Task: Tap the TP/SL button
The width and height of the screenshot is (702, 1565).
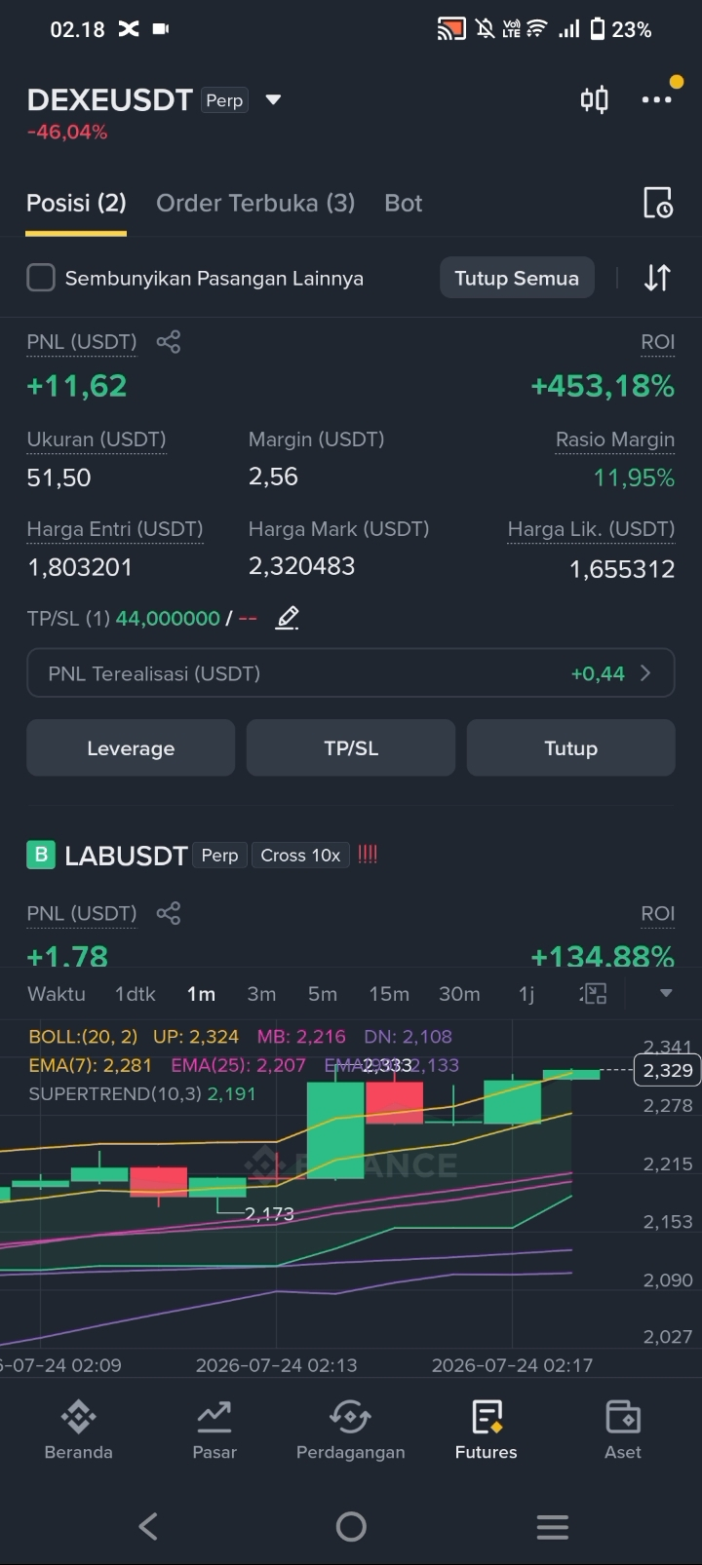Action: tap(351, 747)
